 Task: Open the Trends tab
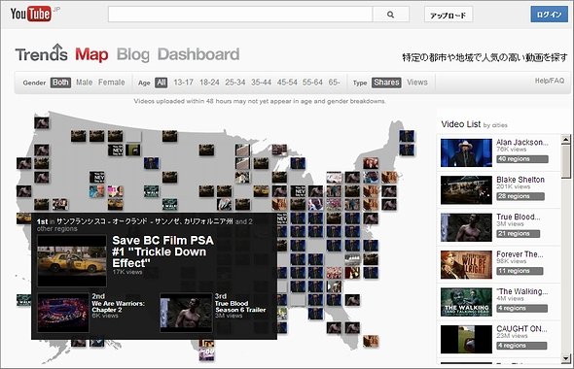[x=42, y=54]
